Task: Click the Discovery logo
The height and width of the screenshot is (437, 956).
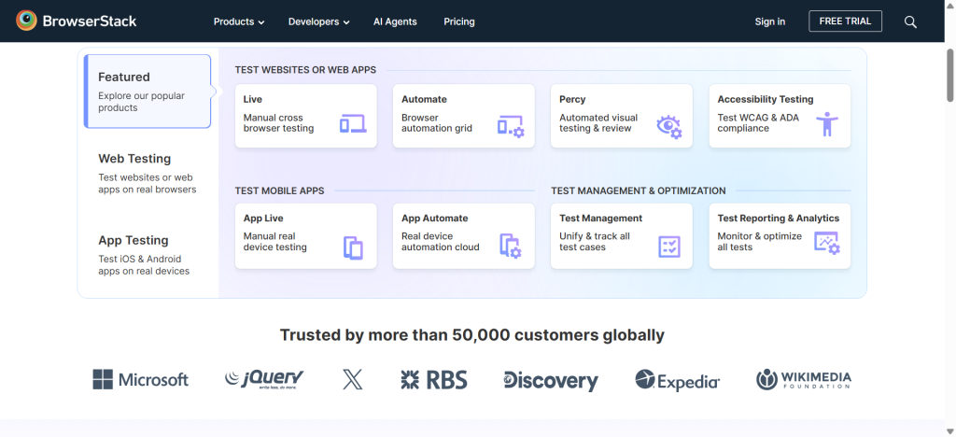Action: point(551,380)
